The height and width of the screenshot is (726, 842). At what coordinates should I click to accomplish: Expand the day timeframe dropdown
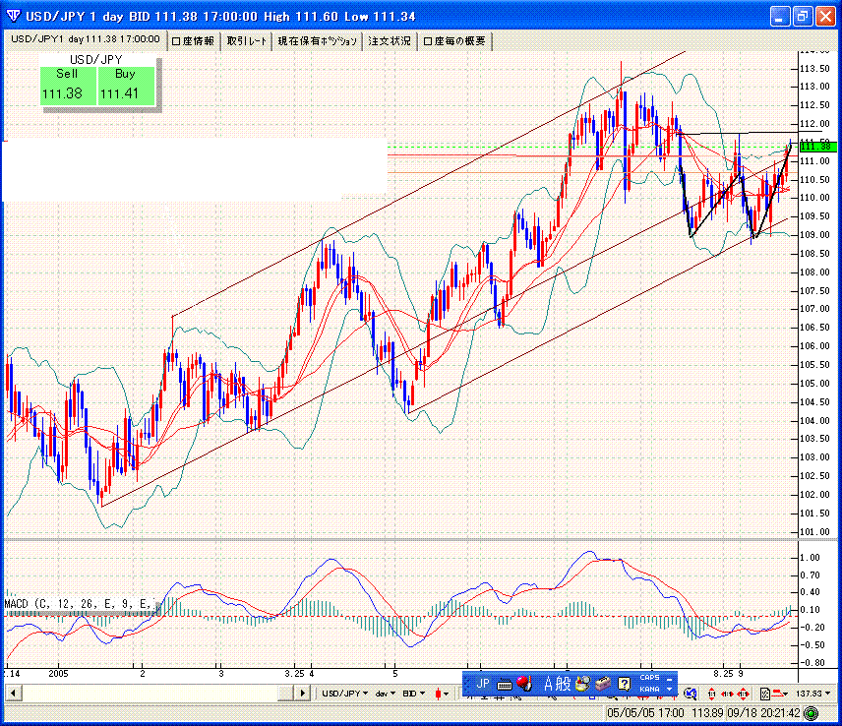click(x=382, y=694)
